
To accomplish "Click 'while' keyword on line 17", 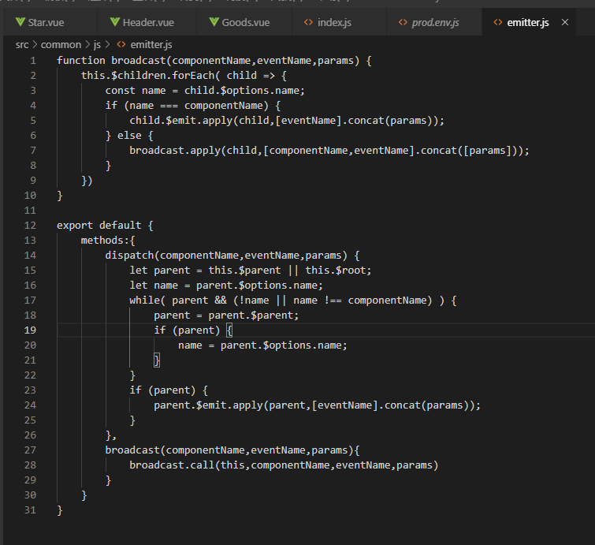I will [x=144, y=300].
